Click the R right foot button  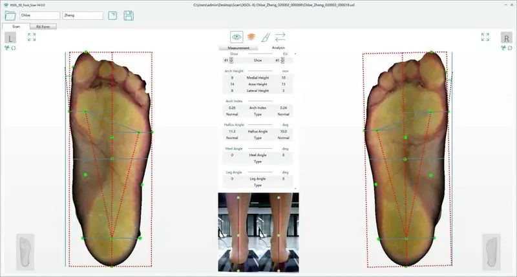click(x=507, y=38)
